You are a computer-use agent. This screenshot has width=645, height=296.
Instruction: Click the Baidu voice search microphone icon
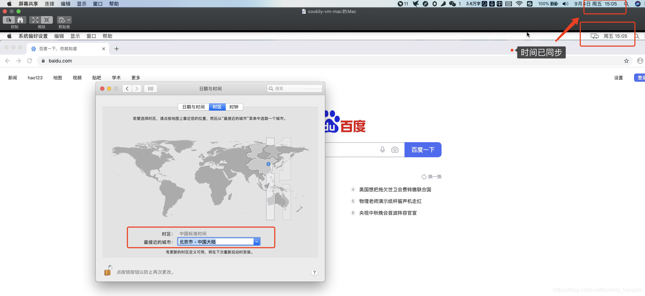pos(383,150)
